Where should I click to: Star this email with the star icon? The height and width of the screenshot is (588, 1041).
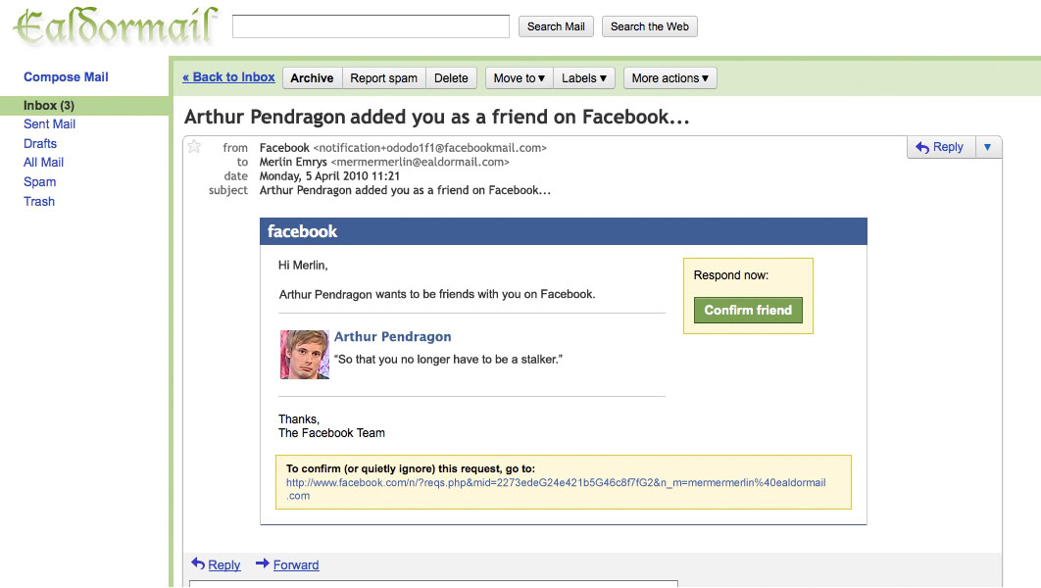(x=194, y=147)
